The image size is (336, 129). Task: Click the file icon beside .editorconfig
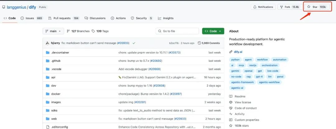point(48,127)
